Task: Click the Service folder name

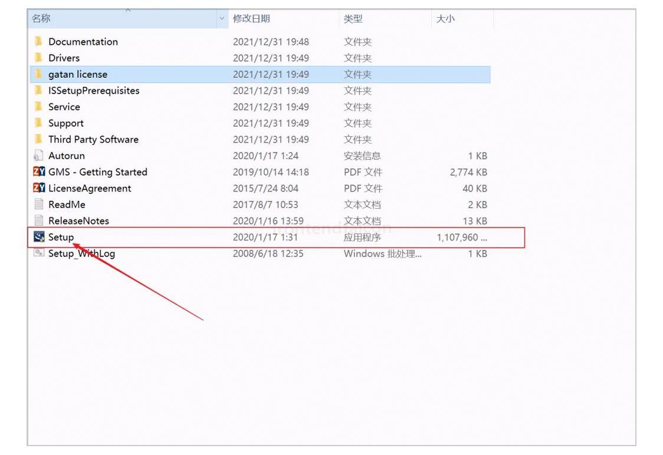Action: tap(64, 107)
